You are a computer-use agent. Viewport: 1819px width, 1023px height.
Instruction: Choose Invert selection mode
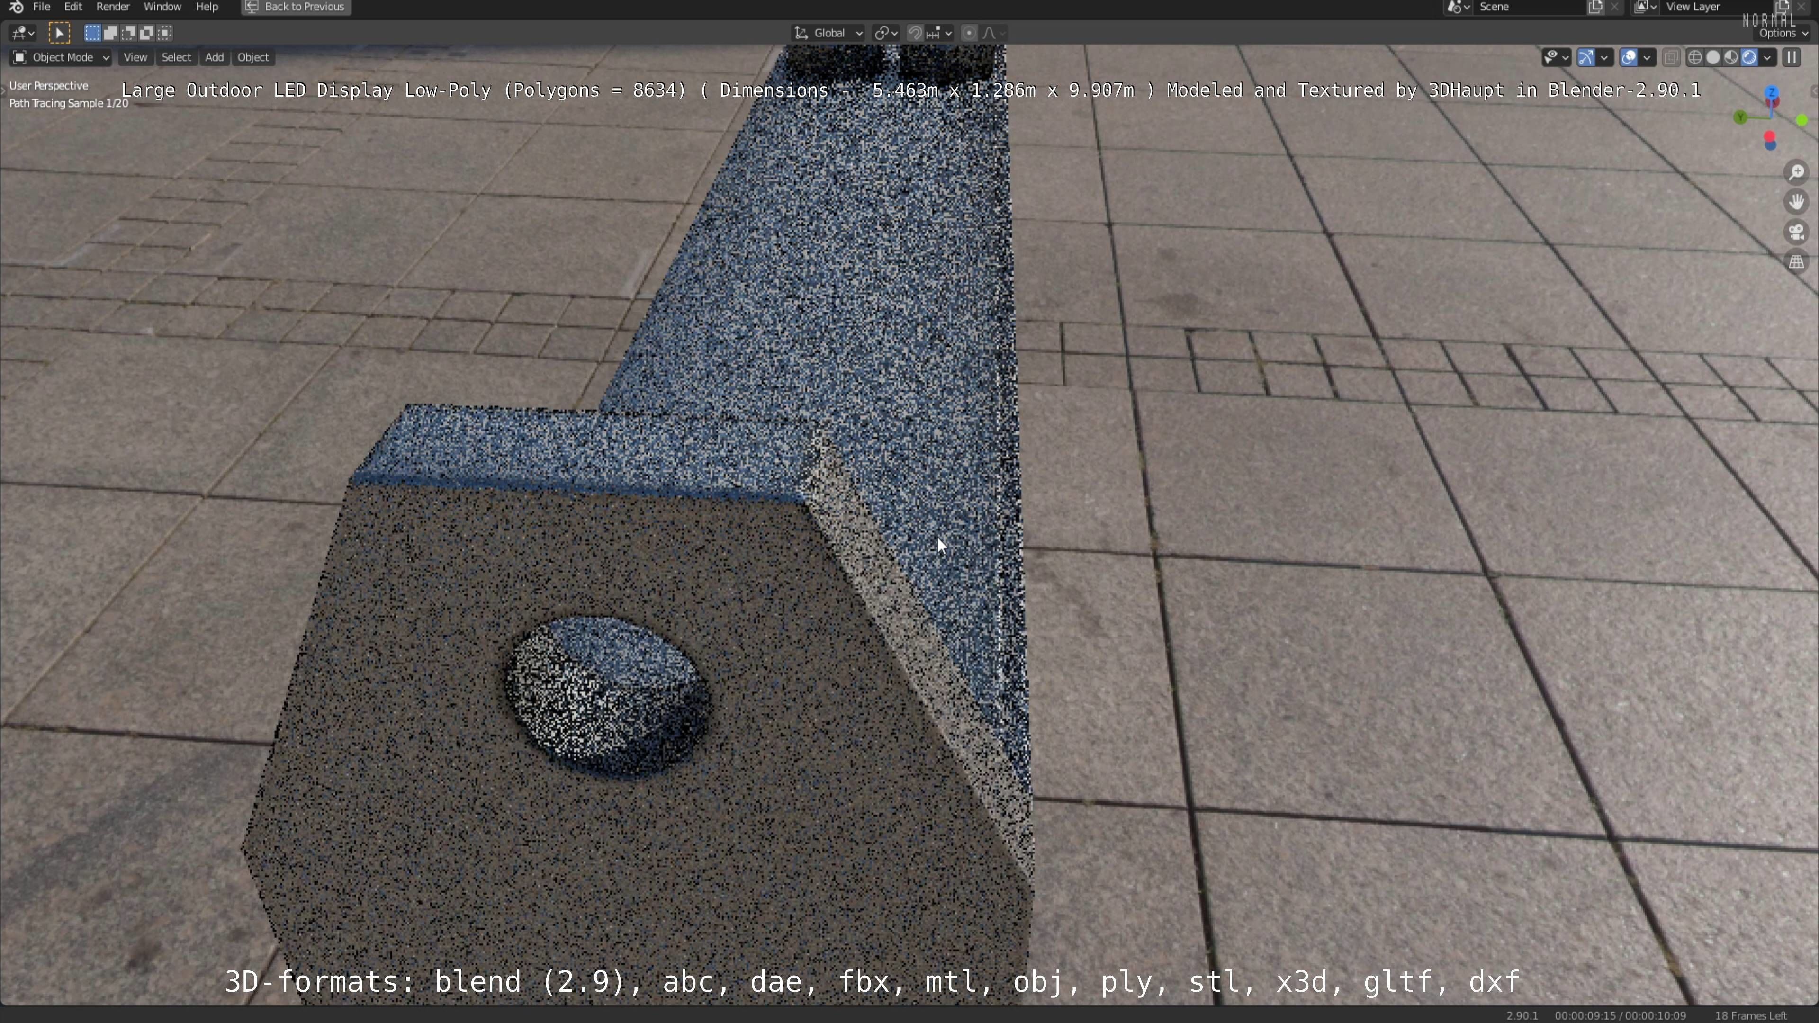point(147,33)
